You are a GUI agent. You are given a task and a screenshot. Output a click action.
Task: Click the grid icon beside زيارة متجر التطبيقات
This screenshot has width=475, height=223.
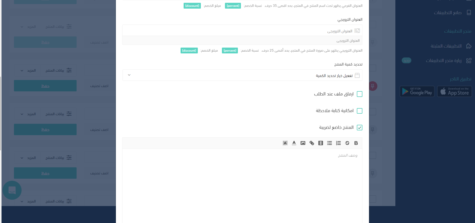469,60
